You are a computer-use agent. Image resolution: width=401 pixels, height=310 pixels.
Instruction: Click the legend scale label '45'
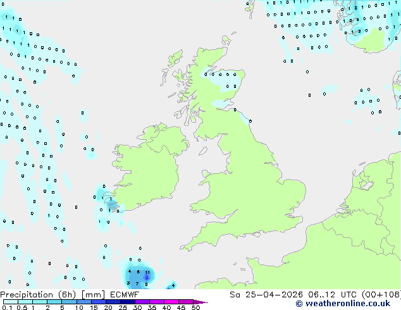pos(181,307)
